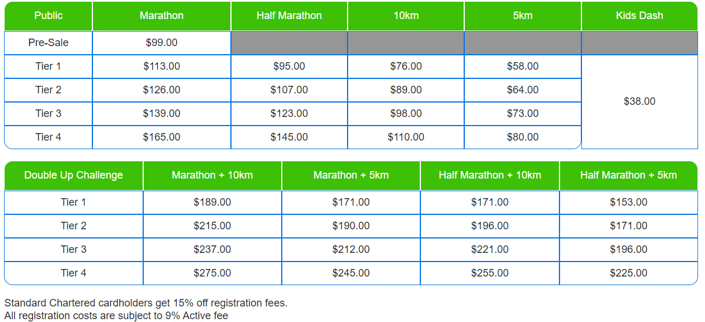Select the Half Marathon column header
This screenshot has height=322, width=705.
[x=289, y=16]
